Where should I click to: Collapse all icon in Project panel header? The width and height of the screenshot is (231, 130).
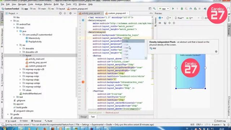point(65,13)
